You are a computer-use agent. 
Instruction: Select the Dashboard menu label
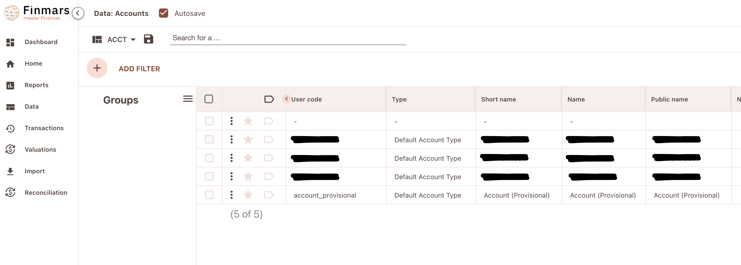click(41, 42)
